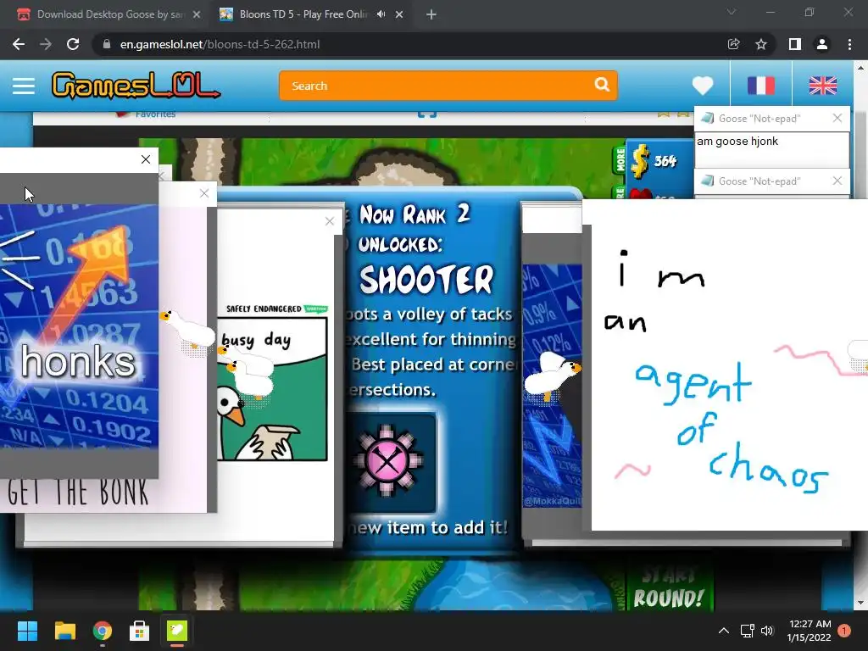This screenshot has width=868, height=651.
Task: Open Microsoft Store from taskbar
Action: click(x=140, y=631)
